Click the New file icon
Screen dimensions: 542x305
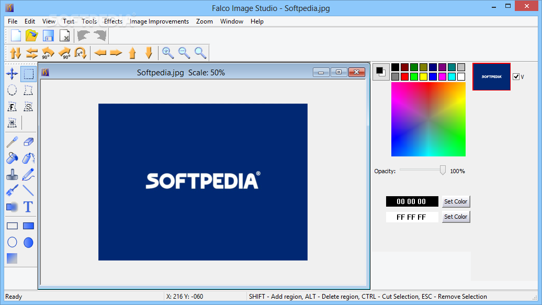(16, 36)
